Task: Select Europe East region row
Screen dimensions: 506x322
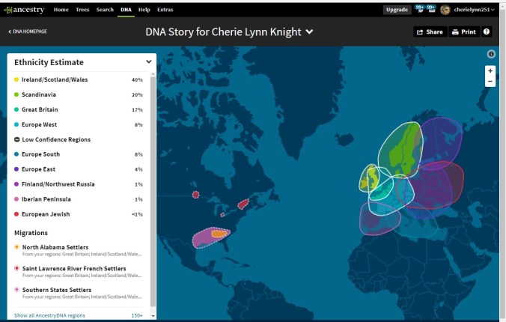Action: click(x=79, y=169)
